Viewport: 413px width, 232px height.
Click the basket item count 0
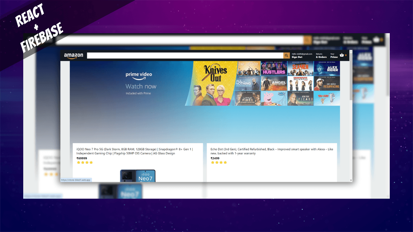coord(346,55)
